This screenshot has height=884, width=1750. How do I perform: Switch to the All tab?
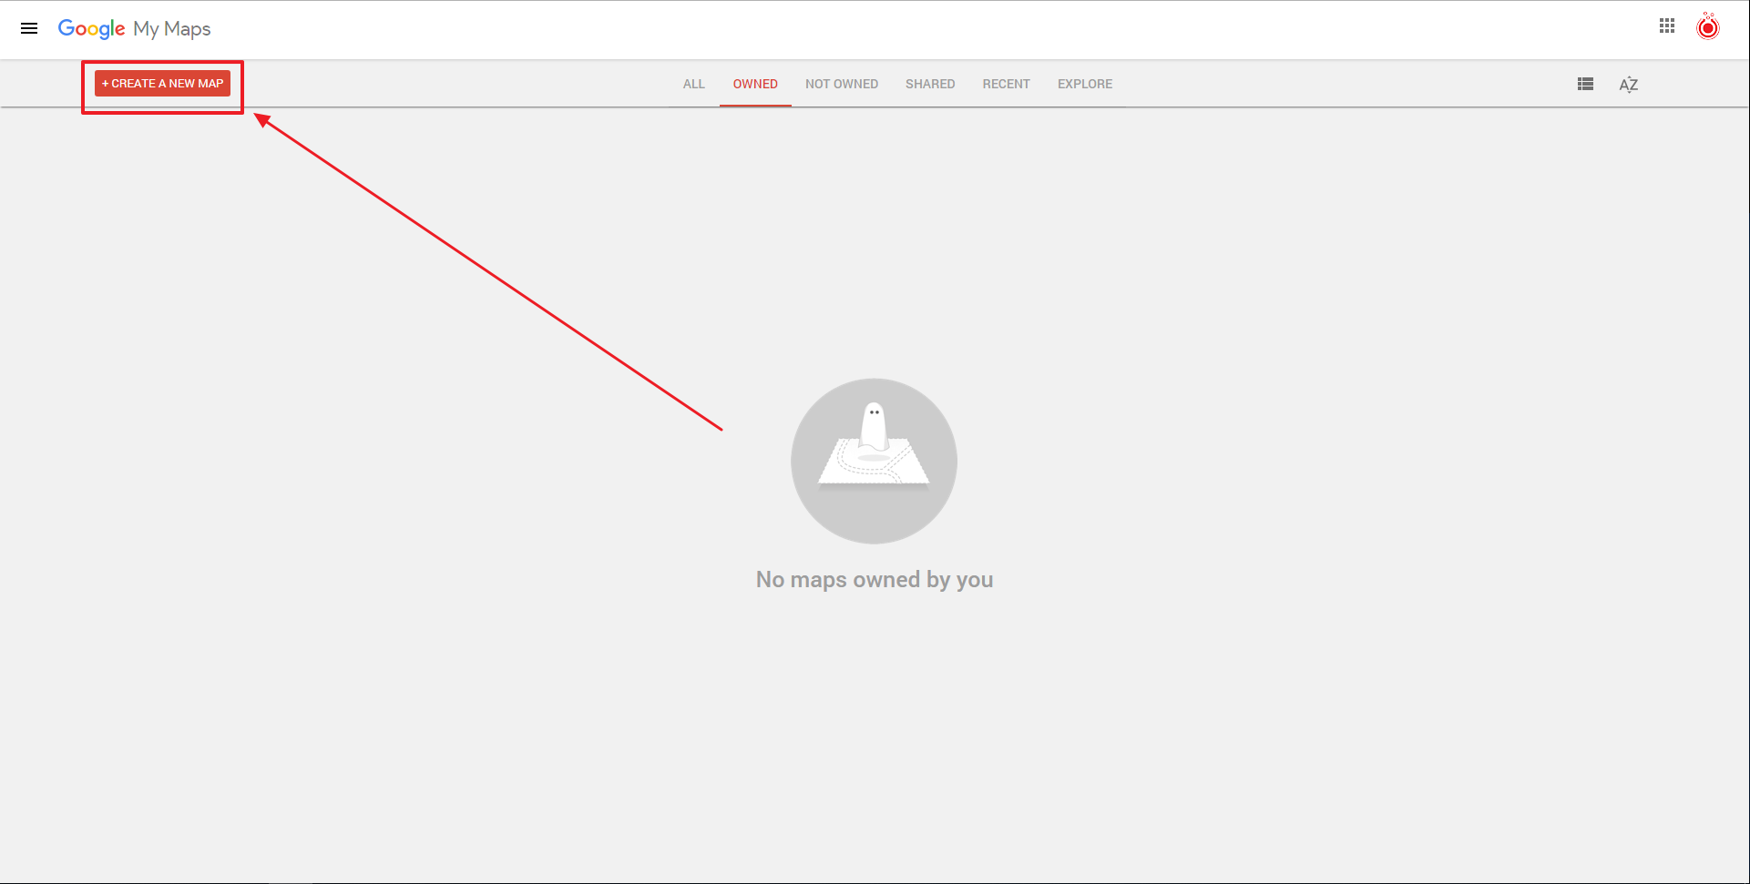[x=693, y=84]
